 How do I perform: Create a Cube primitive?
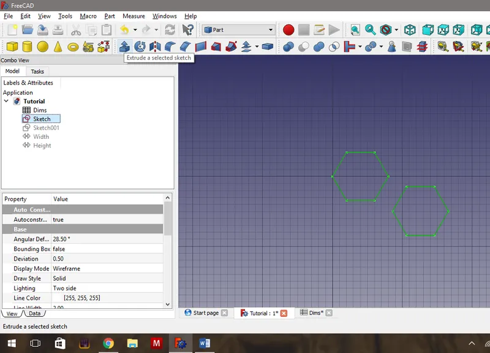[x=13, y=46]
